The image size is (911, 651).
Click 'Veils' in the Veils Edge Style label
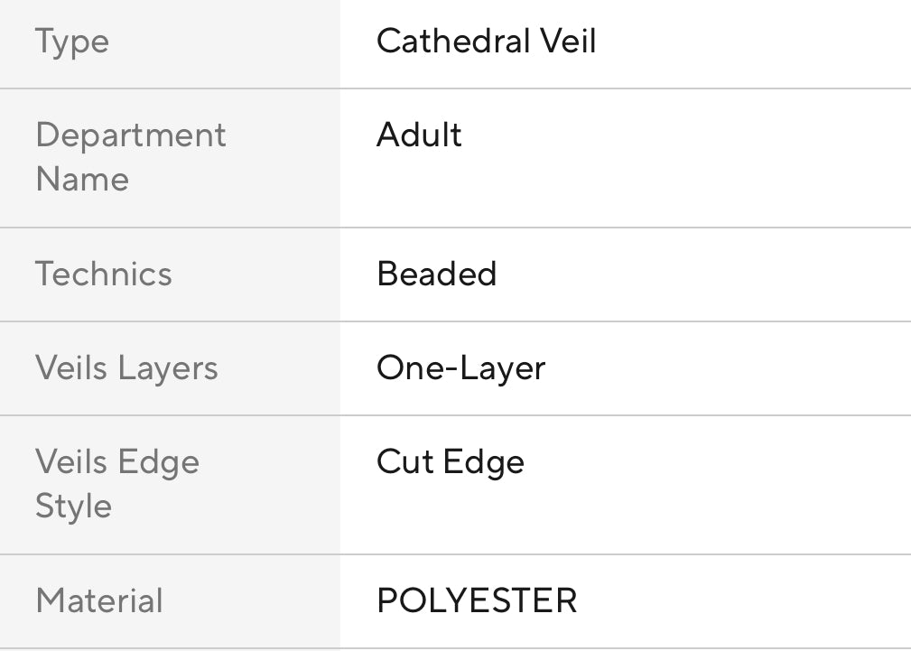pos(71,461)
